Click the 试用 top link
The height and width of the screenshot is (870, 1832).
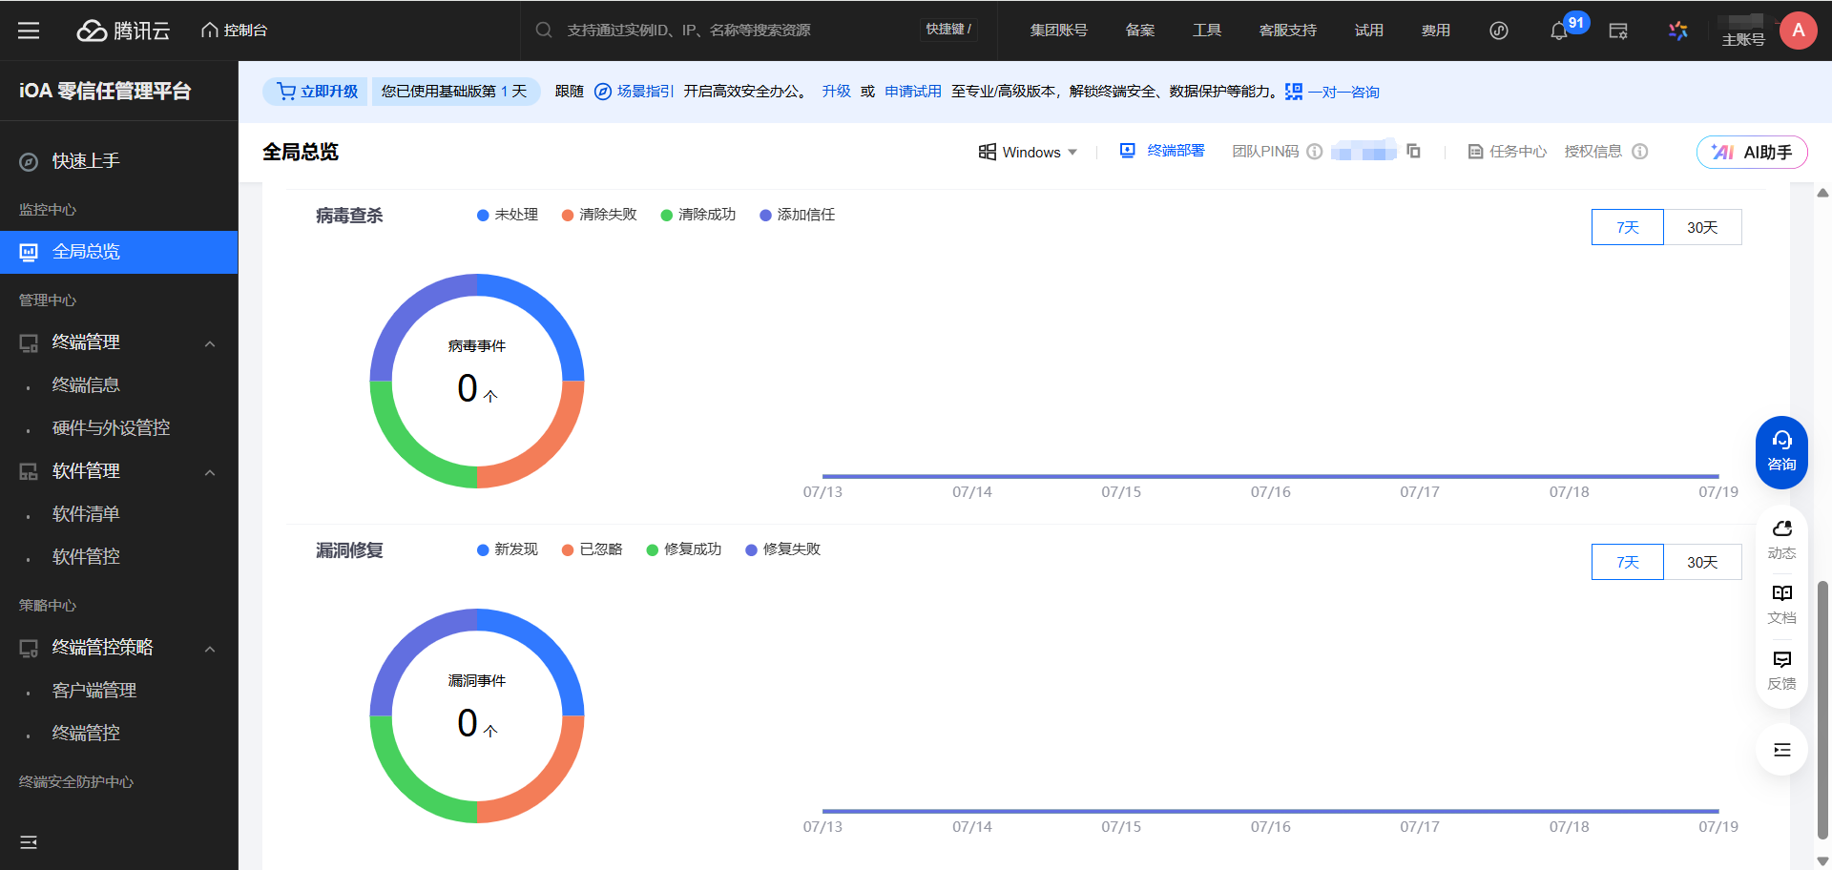(x=1369, y=31)
